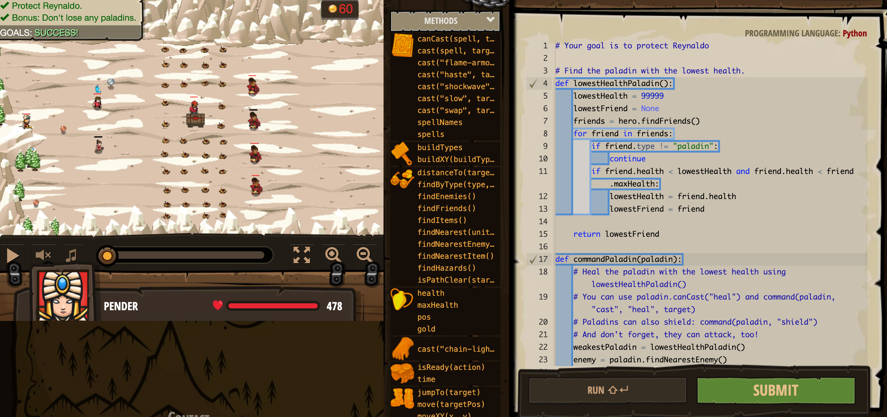Click Pender hero portrait thumbnail
The height and width of the screenshot is (417, 887).
(63, 295)
